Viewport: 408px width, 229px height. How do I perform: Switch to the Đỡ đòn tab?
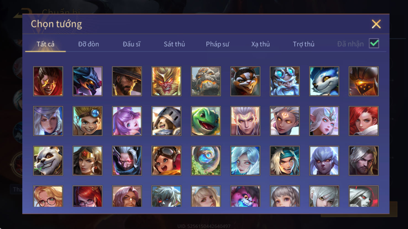point(88,44)
